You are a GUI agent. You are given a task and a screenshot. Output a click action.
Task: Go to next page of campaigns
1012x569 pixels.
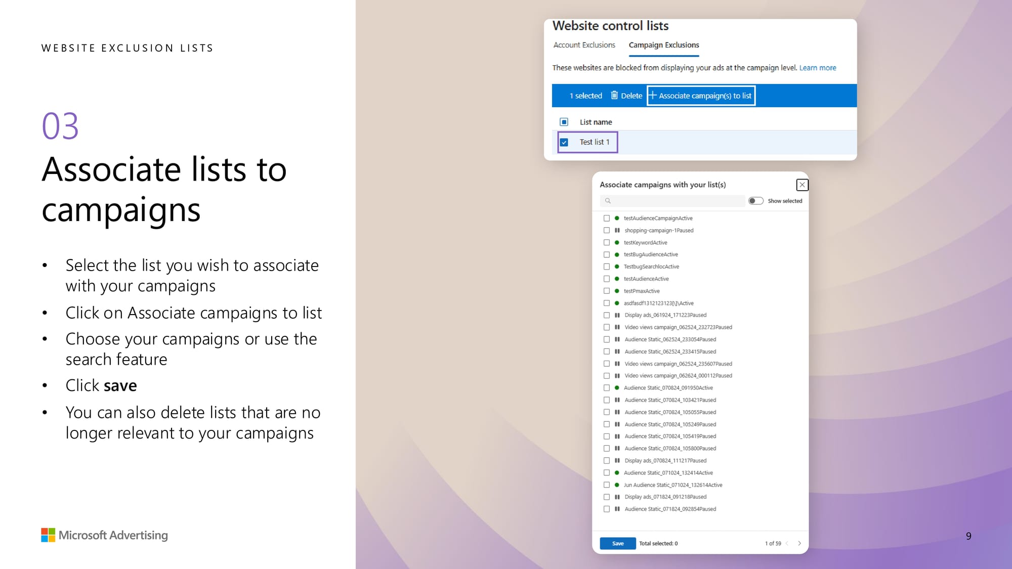[x=799, y=543]
